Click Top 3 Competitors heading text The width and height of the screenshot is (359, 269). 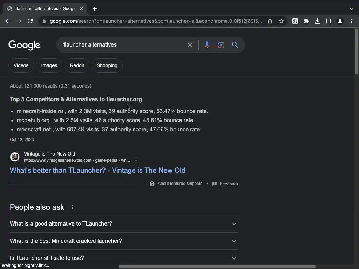point(76,99)
